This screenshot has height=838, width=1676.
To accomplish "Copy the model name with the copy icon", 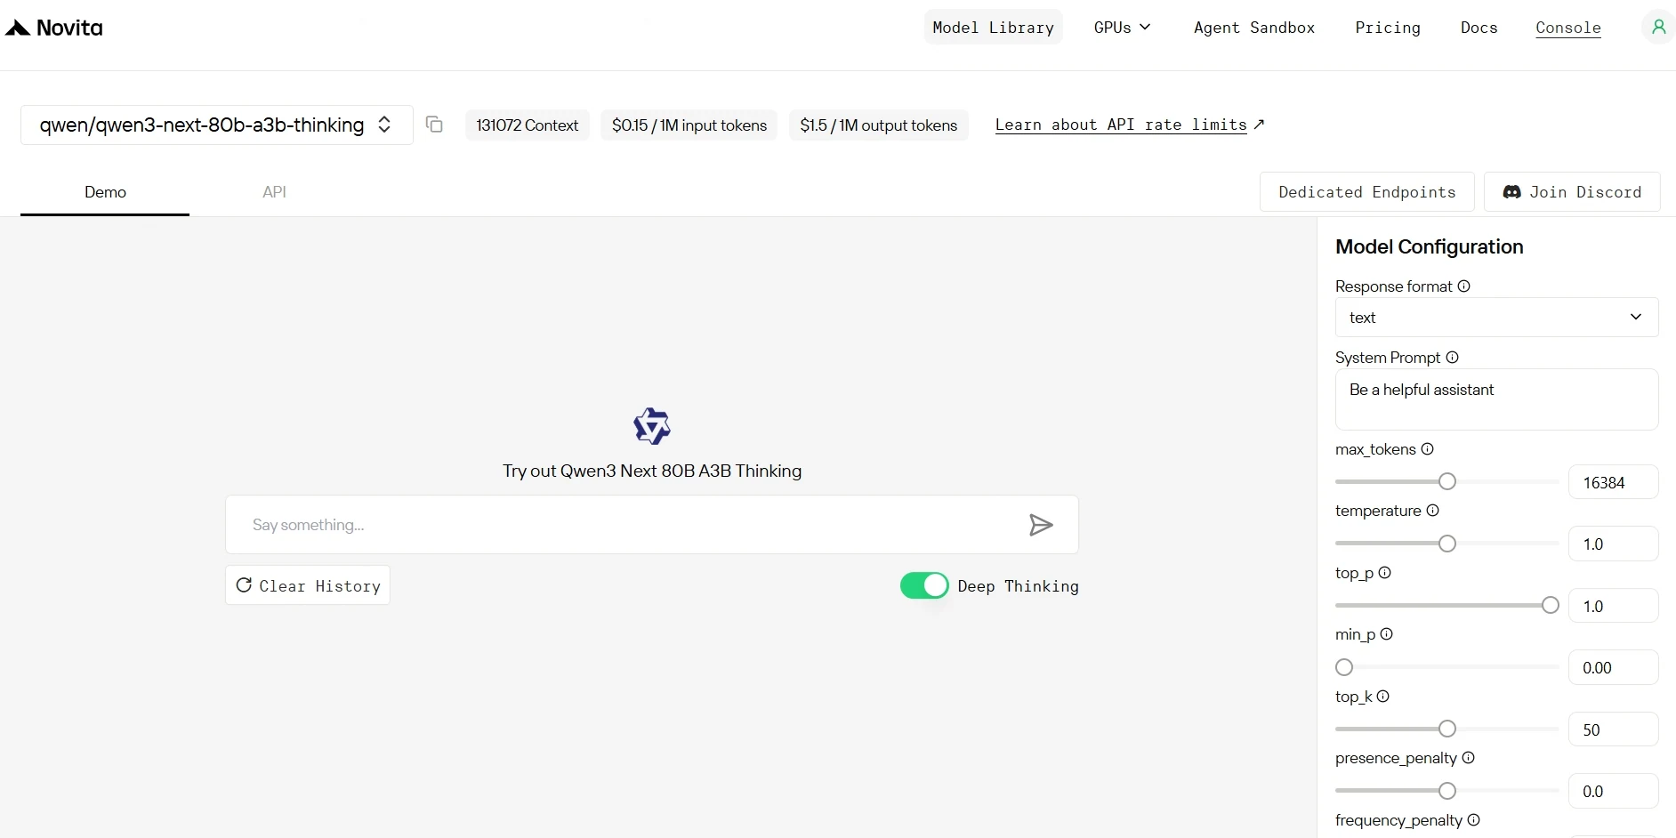I will (434, 125).
